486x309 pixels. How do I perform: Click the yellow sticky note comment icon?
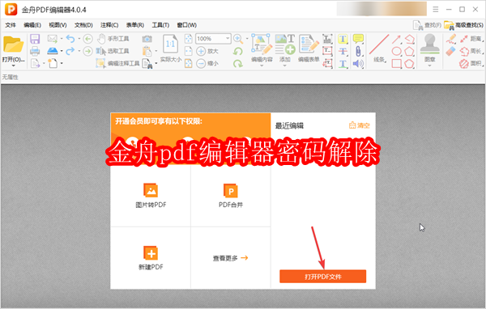click(x=358, y=39)
